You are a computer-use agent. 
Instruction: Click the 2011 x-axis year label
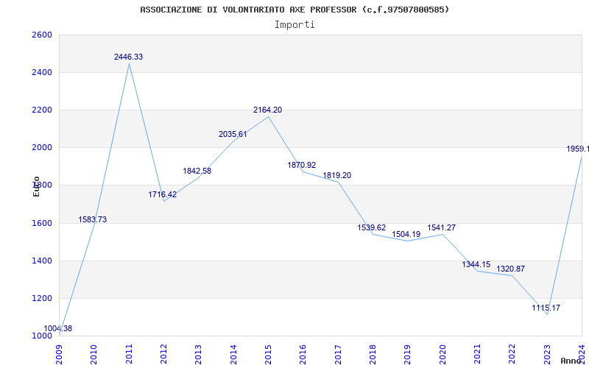(129, 355)
